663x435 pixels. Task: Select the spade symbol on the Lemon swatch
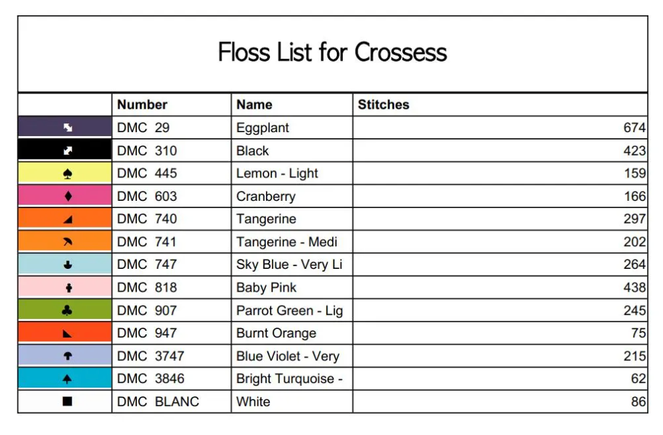tap(68, 173)
